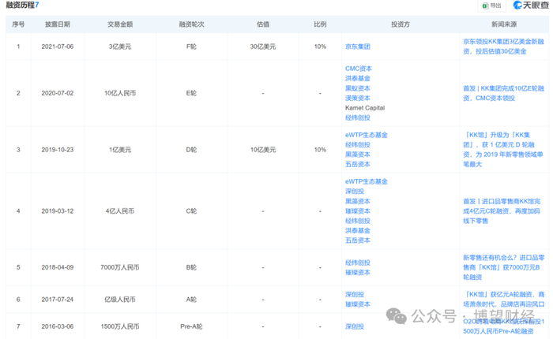553x339 pixels.
Task: Open 洪泰基金 in the E轮 row
Action: (358, 78)
